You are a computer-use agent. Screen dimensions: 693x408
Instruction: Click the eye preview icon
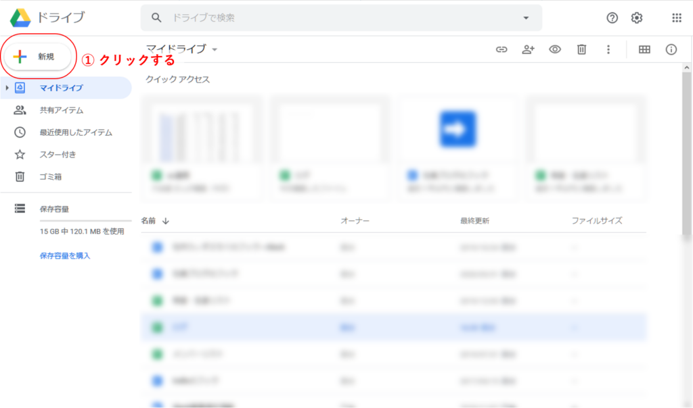point(555,49)
